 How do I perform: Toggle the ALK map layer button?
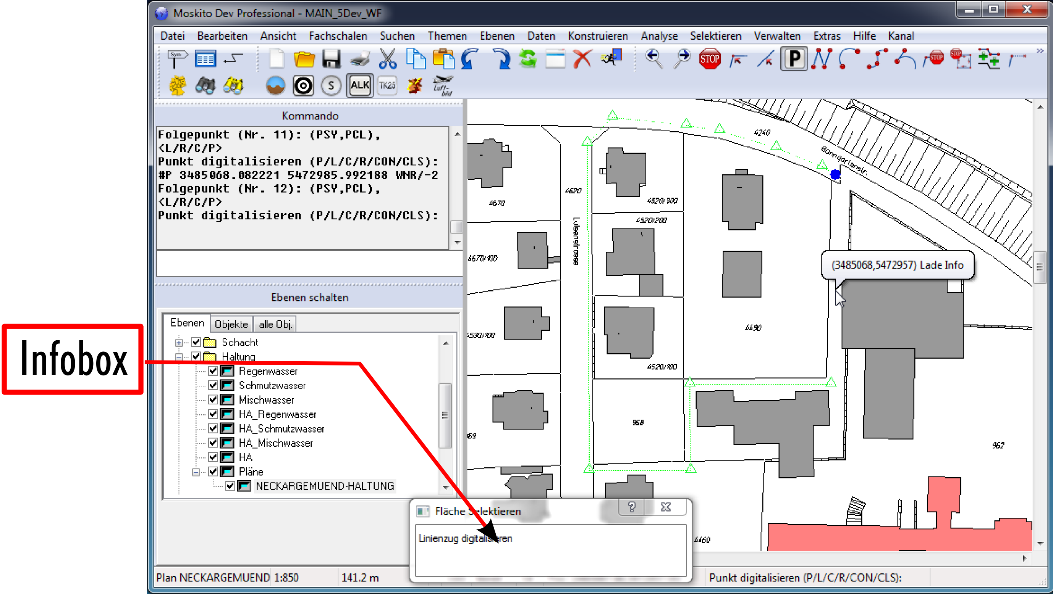click(x=359, y=85)
